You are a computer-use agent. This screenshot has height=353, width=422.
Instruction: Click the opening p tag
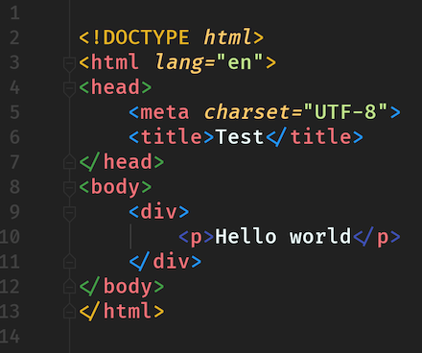(x=196, y=237)
